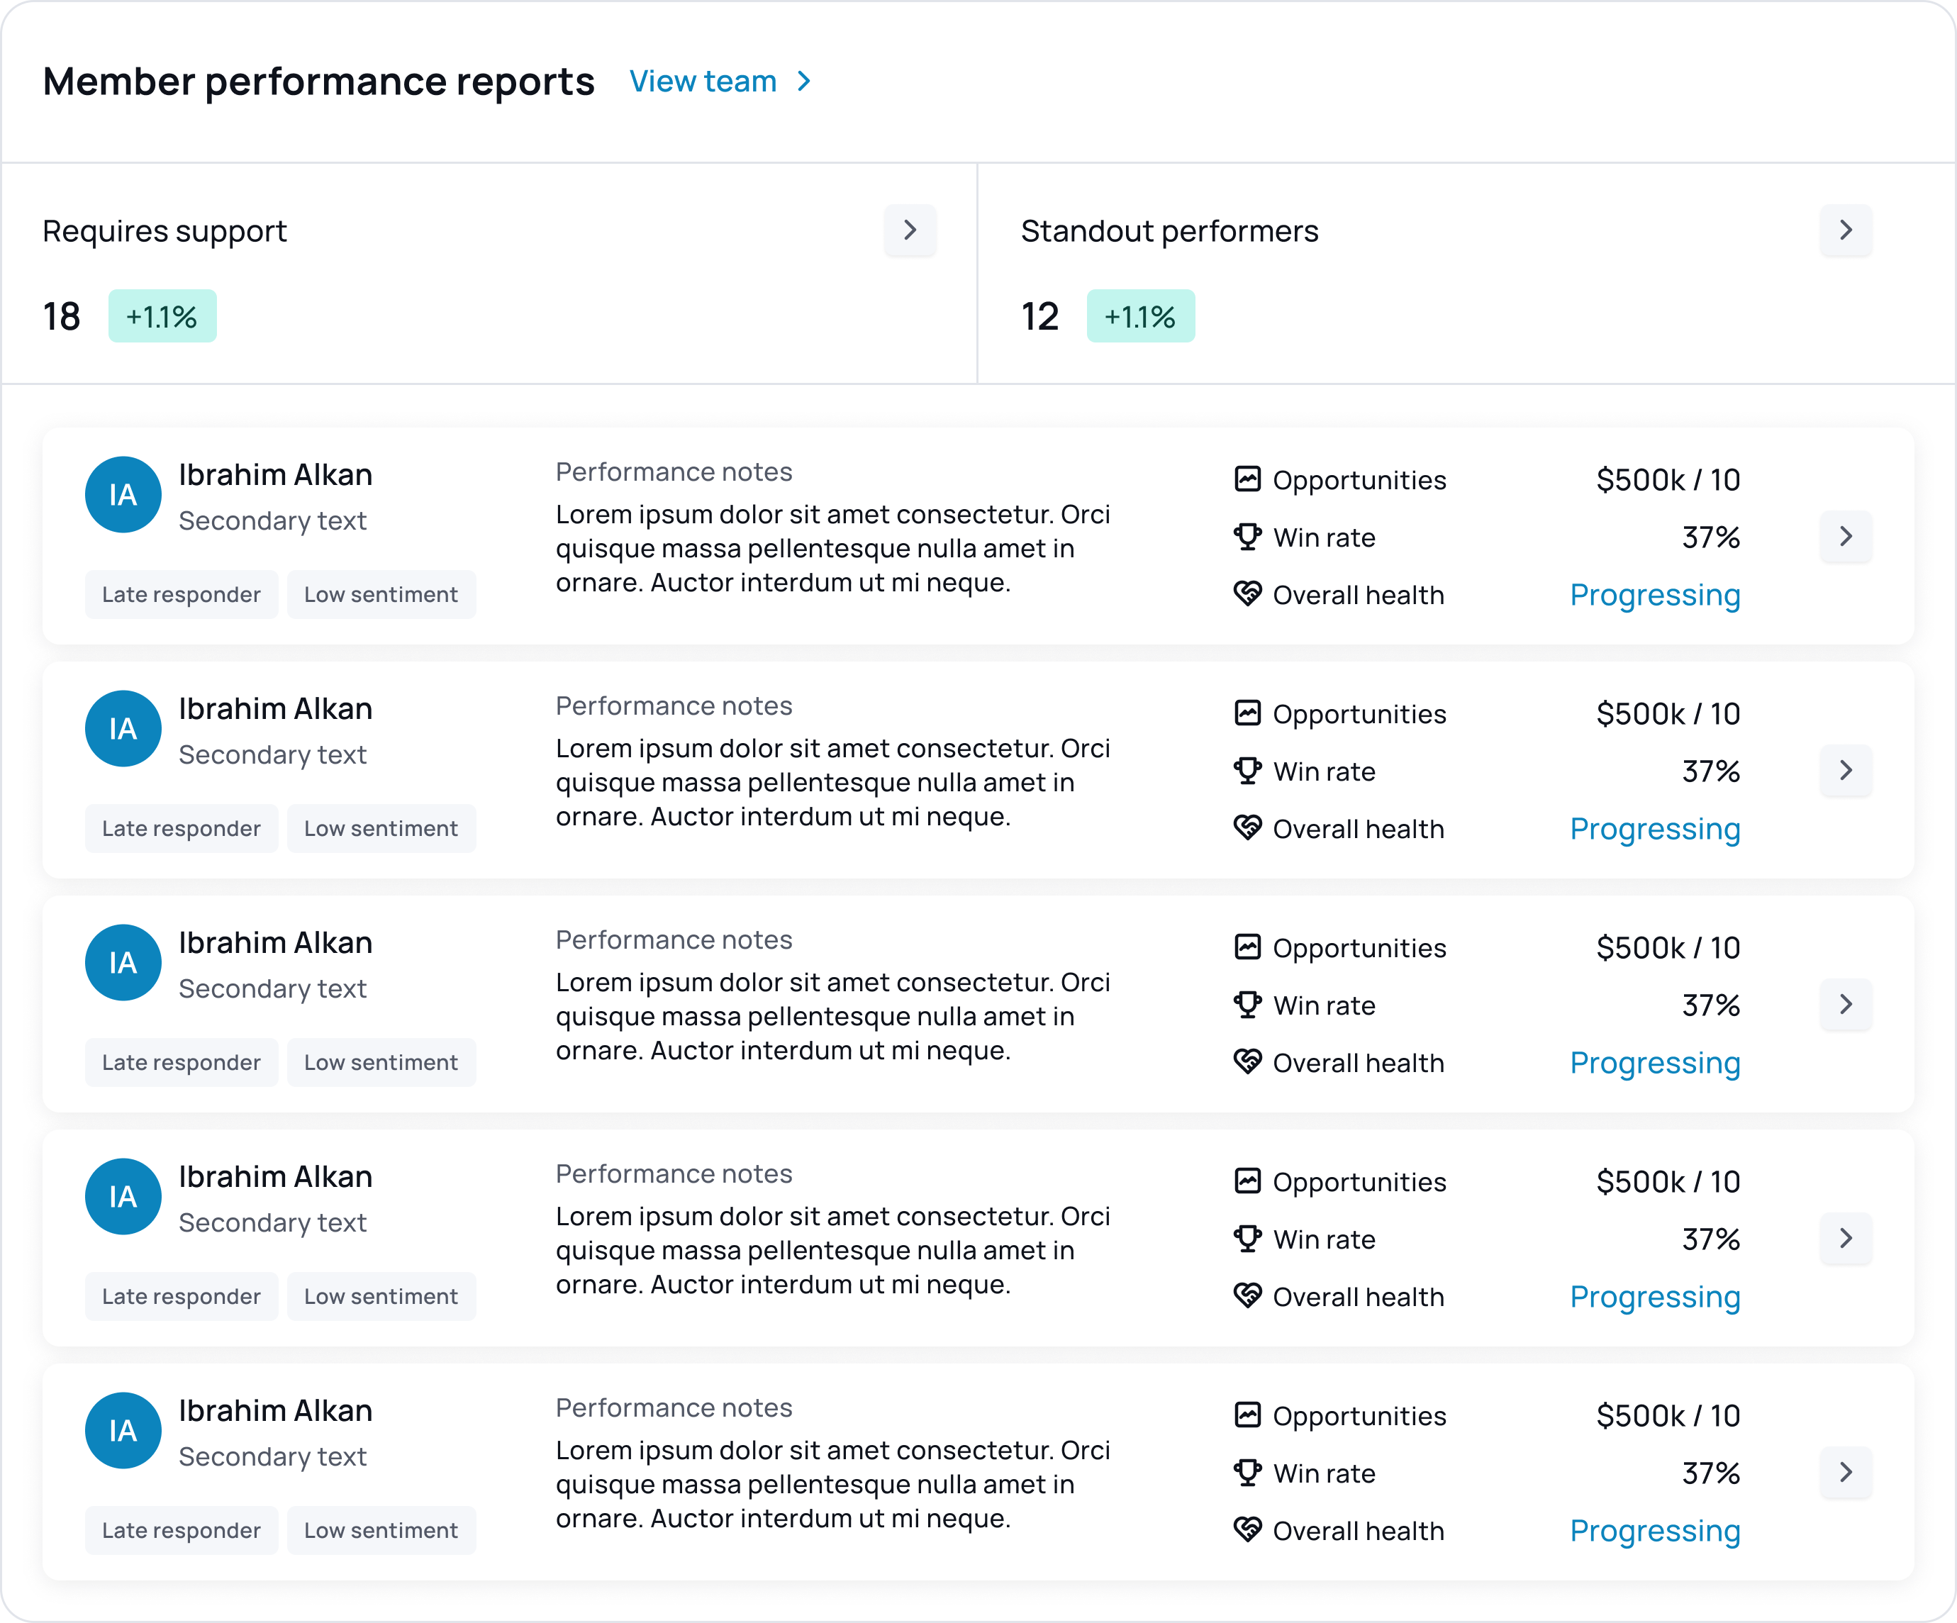Open the first member card chevron
This screenshot has width=1957, height=1623.
[1845, 536]
